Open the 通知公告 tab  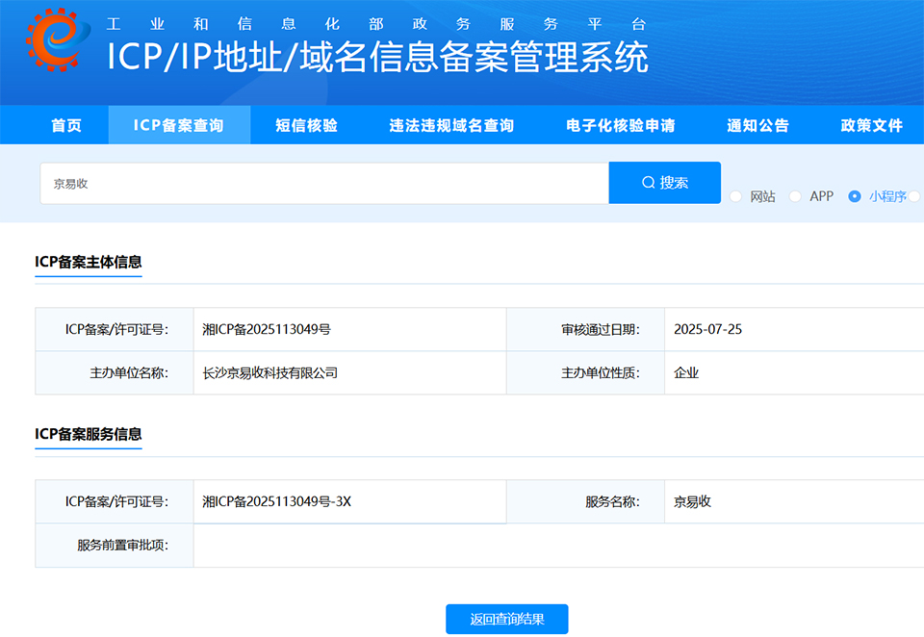757,125
